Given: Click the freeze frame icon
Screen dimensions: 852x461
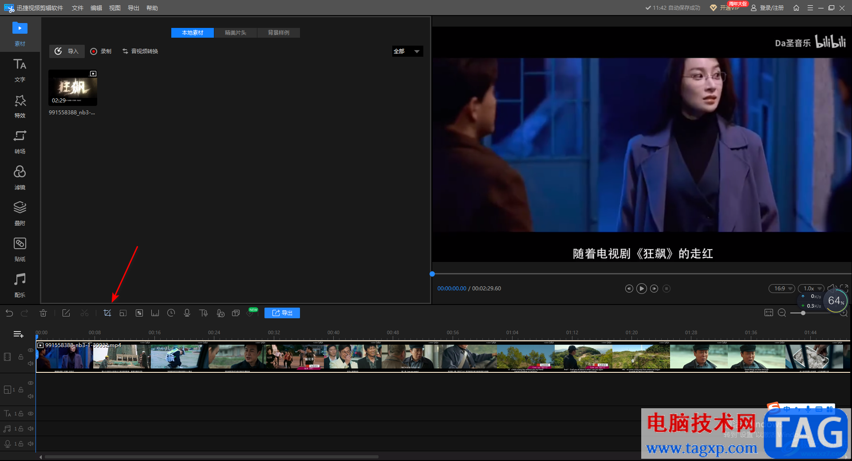Looking at the screenshot, I should coord(155,313).
